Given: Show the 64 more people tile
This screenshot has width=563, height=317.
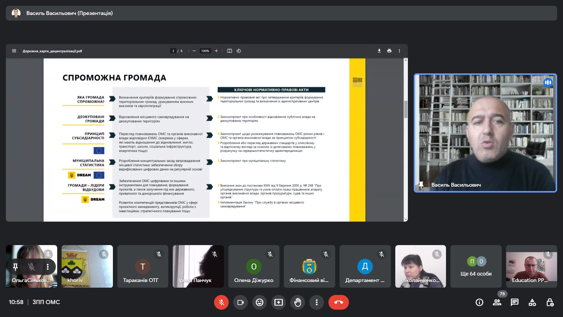Looking at the screenshot, I should pyautogui.click(x=476, y=267).
